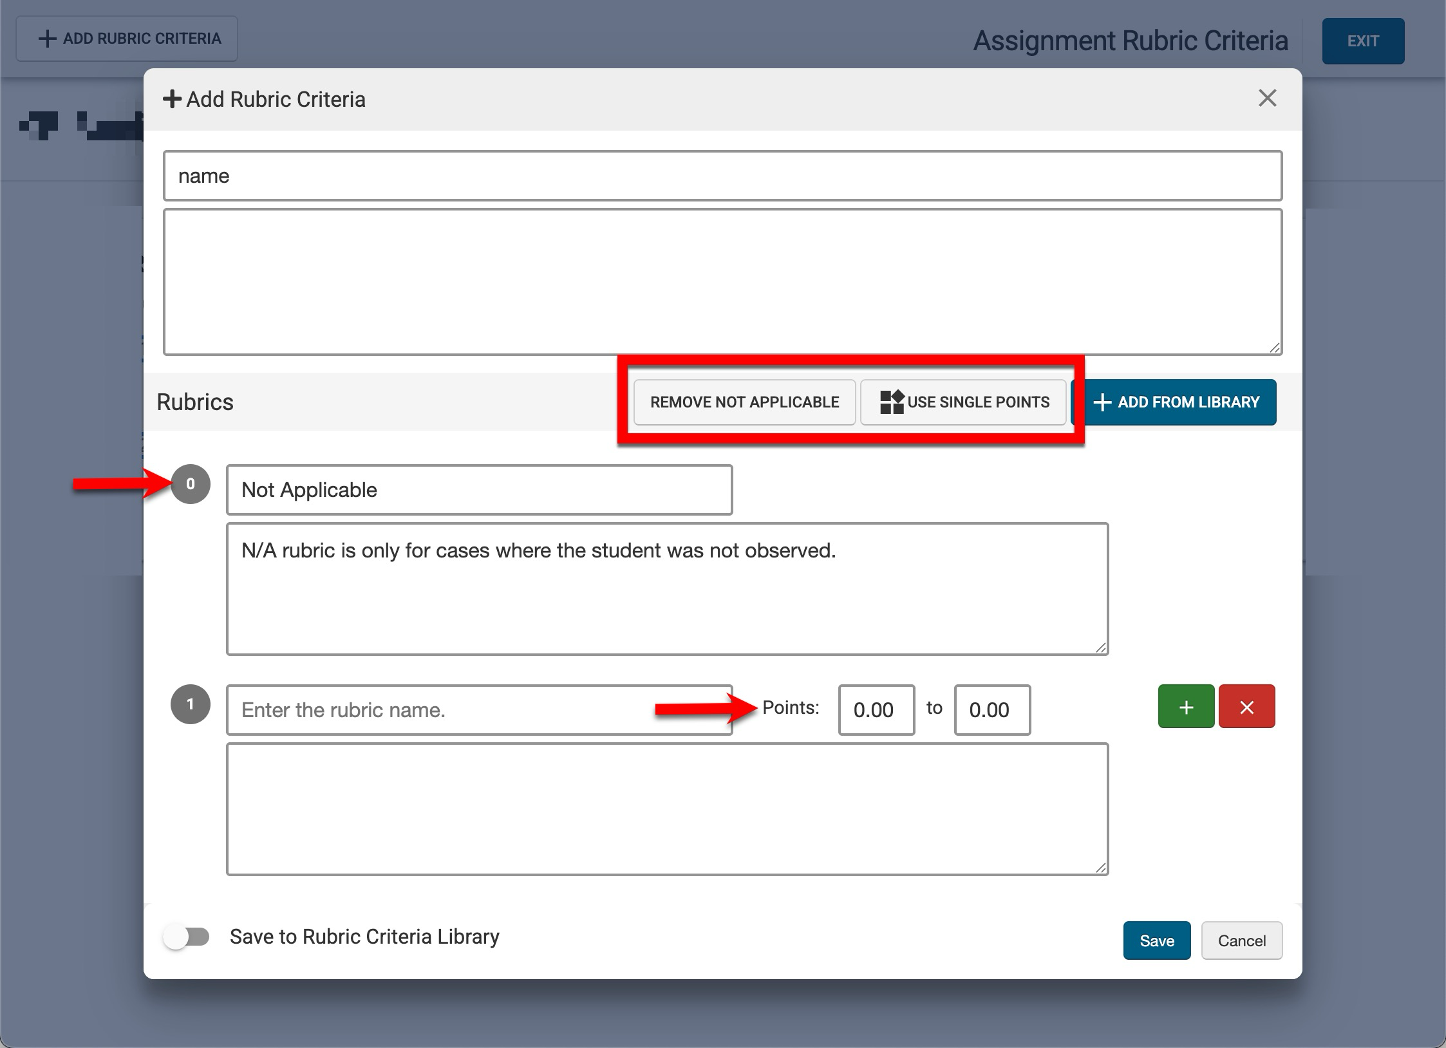Click the minimum points input field
1446x1048 pixels.
pos(876,710)
